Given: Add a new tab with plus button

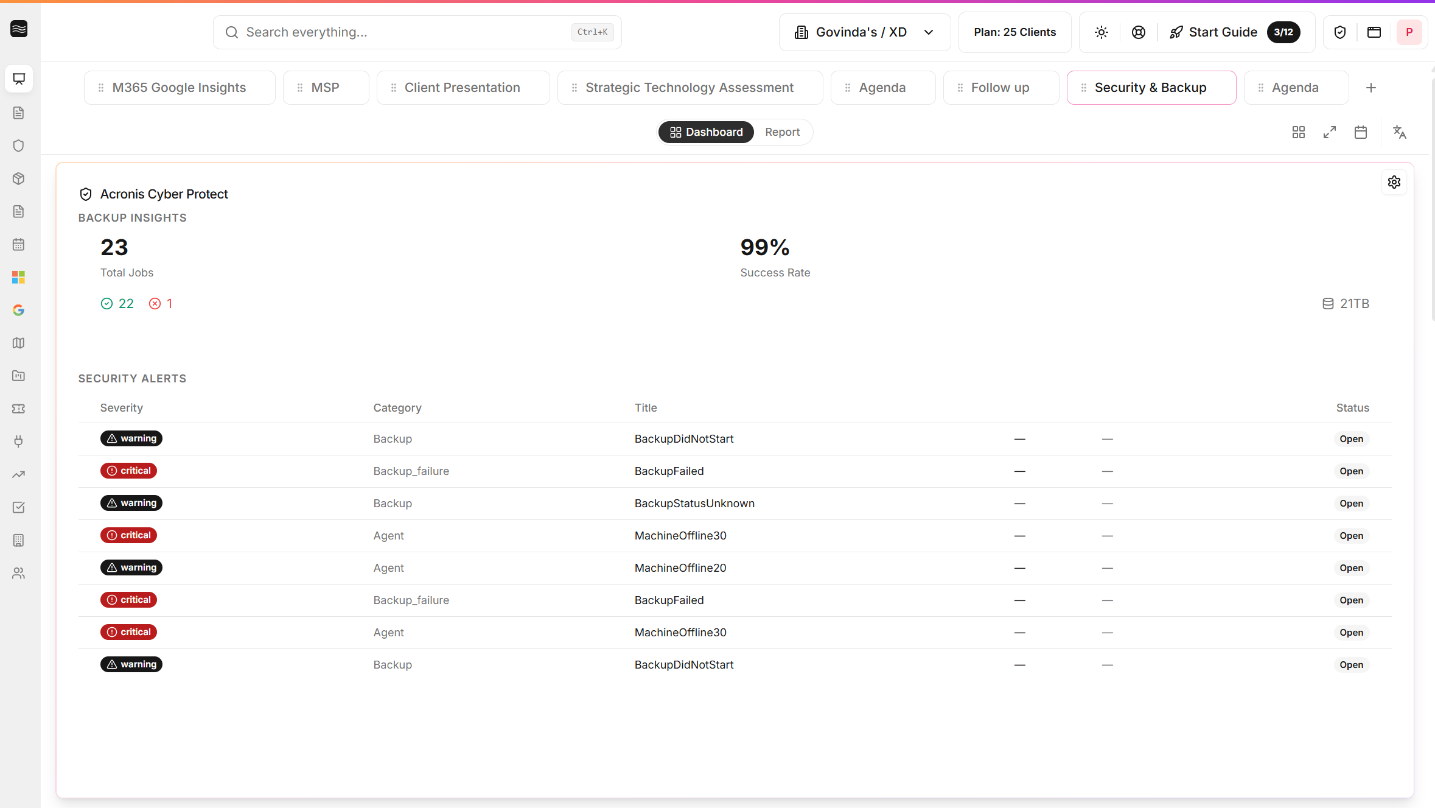Looking at the screenshot, I should [x=1371, y=88].
